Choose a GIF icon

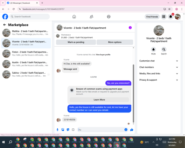73,129
